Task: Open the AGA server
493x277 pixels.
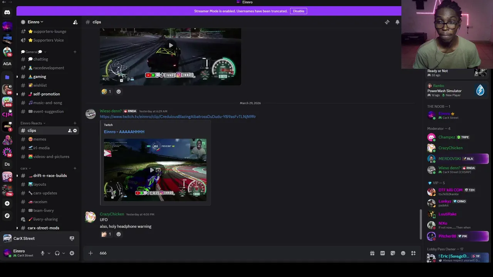Action: 7,64
